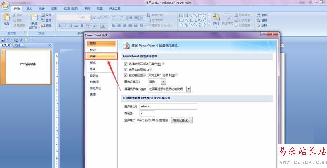Open Customize Quick Access Toolbar arrow

[x=31, y=40]
